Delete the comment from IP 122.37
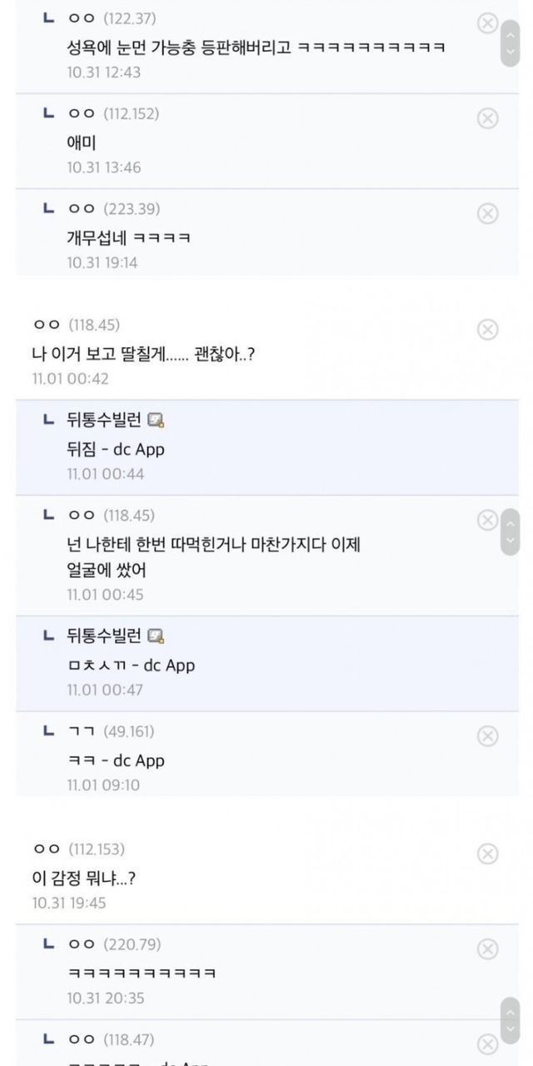The width and height of the screenshot is (533, 1066). [487, 23]
